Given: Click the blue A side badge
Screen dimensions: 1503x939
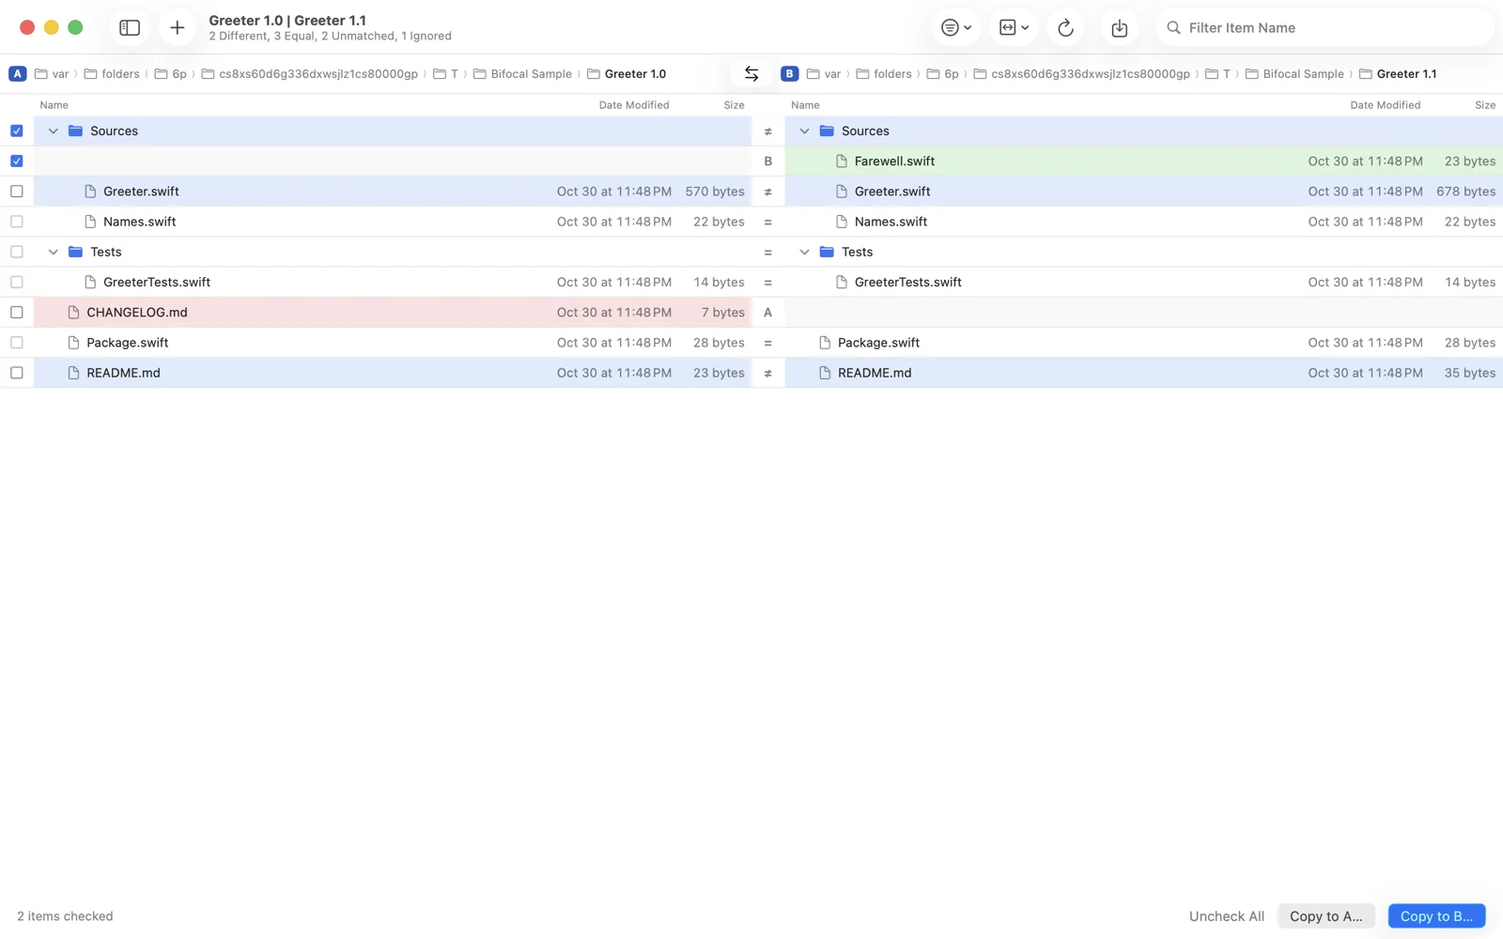Looking at the screenshot, I should [18, 73].
